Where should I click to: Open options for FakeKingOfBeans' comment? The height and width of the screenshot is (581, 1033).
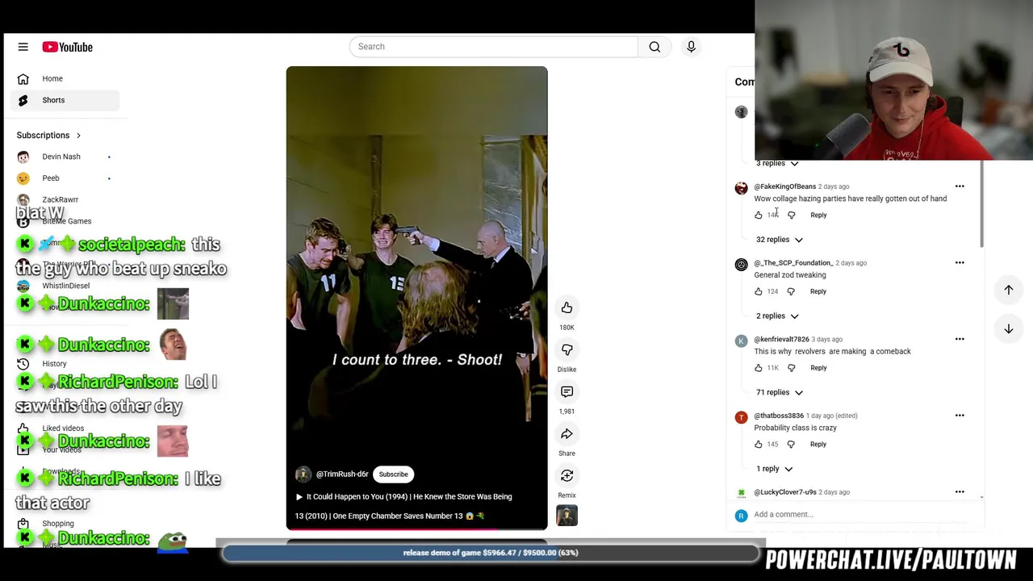[960, 186]
